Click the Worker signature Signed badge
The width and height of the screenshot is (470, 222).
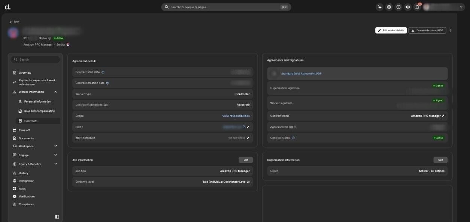point(438,100)
